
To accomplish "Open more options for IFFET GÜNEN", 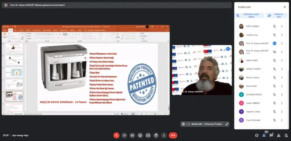I will click(282, 27).
